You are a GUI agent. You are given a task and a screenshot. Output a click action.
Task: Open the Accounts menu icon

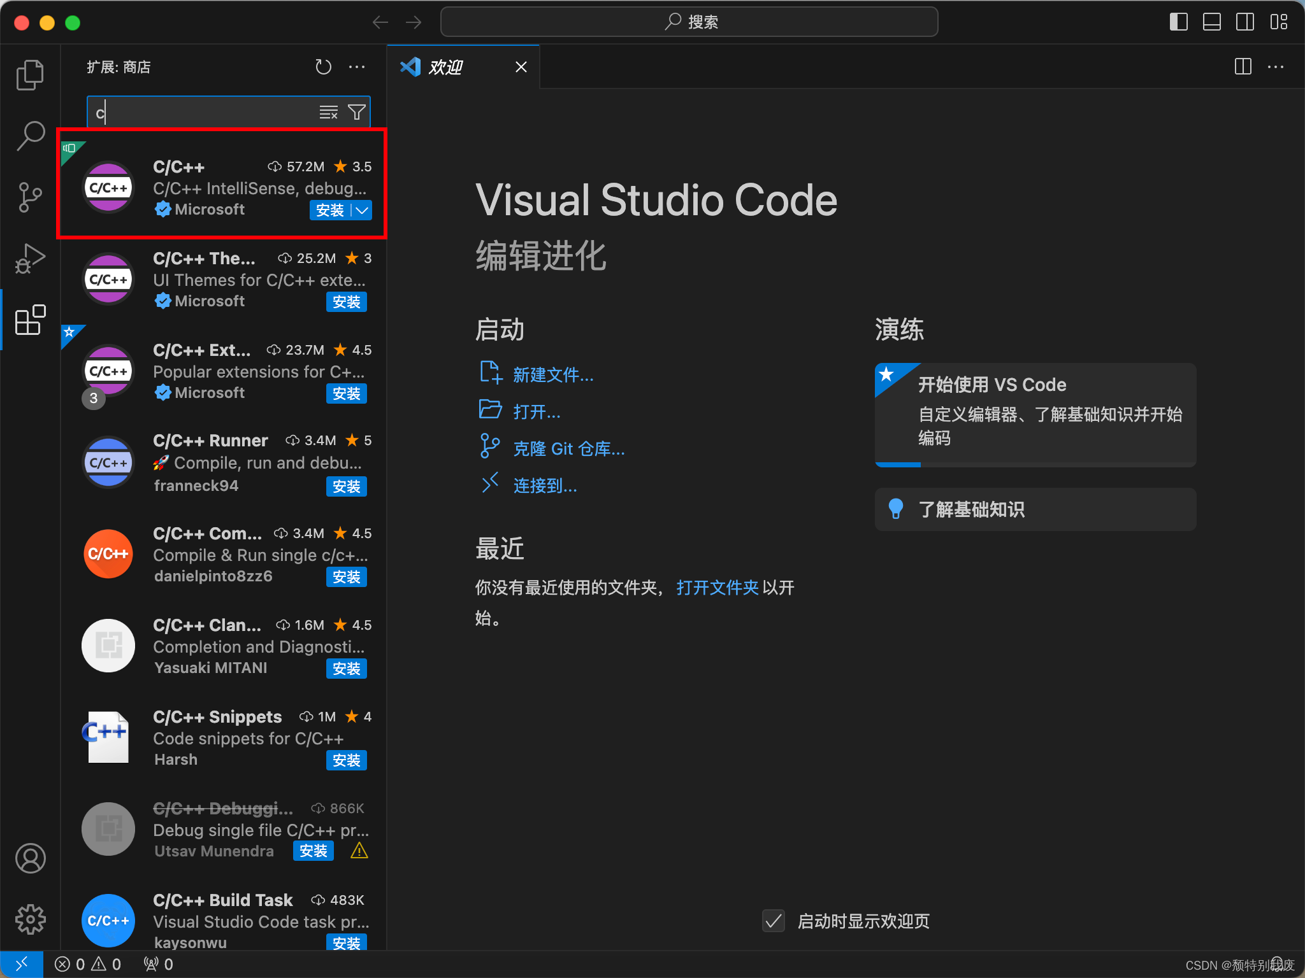click(30, 858)
